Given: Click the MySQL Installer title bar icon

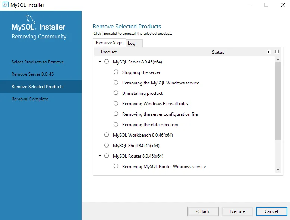Looking at the screenshot, I should tap(5, 5).
